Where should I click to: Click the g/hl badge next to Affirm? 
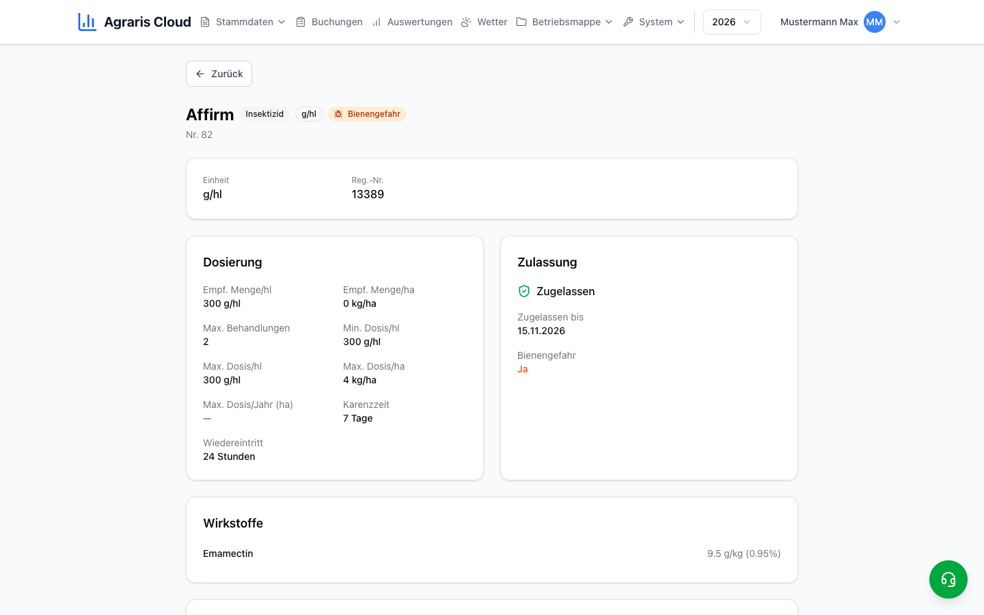pyautogui.click(x=309, y=114)
